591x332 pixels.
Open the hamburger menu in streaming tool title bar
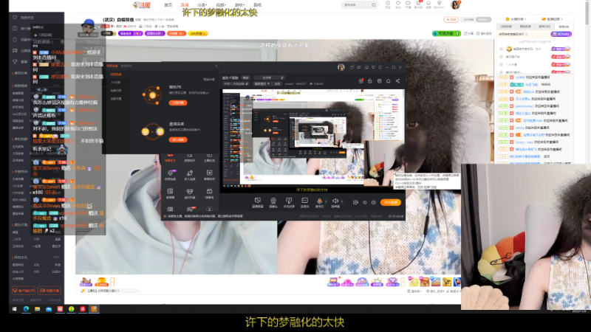pyautogui.click(x=380, y=67)
